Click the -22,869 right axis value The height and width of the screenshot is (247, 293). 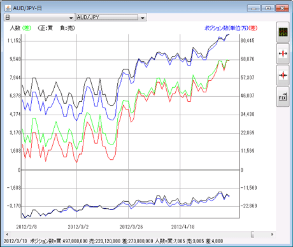tap(249, 206)
